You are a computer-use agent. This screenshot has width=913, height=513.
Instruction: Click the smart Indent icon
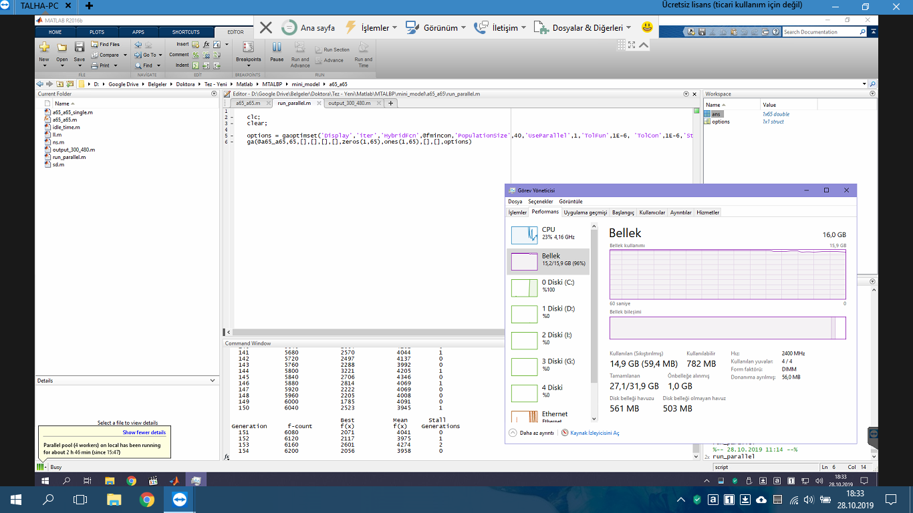(x=196, y=65)
